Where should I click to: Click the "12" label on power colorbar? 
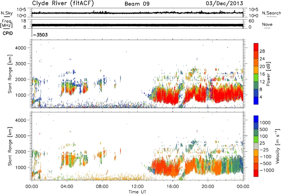click(x=262, y=82)
